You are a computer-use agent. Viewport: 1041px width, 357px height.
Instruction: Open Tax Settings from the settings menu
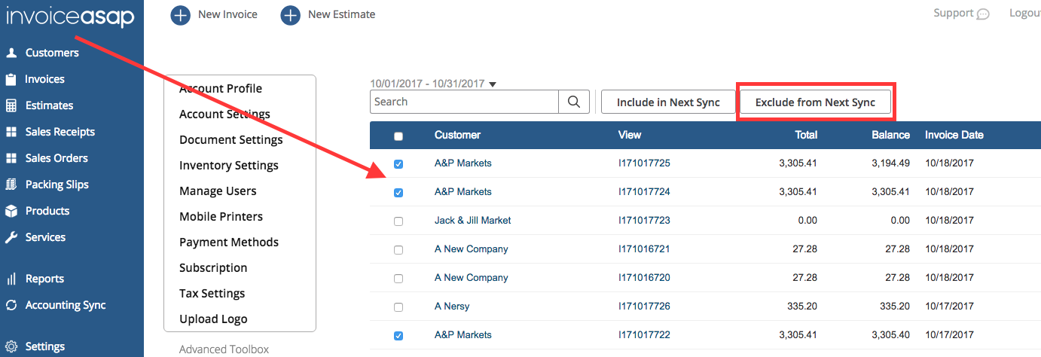(212, 293)
